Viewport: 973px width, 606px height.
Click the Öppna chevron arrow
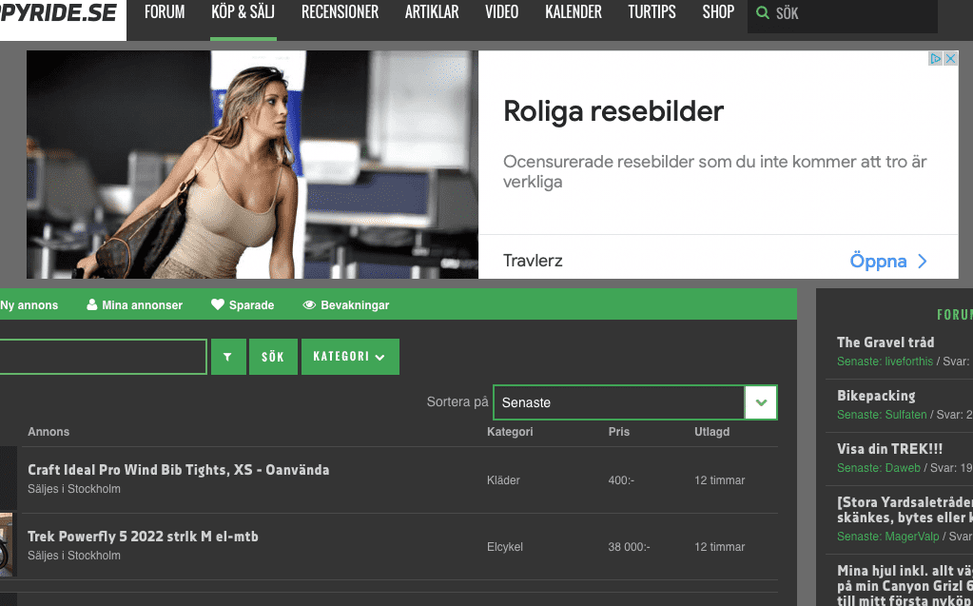[923, 262]
